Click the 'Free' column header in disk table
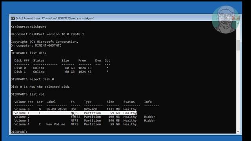This screenshot has width=251, height=141. [x=82, y=61]
